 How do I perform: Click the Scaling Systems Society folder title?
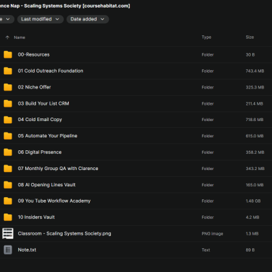[65, 6]
